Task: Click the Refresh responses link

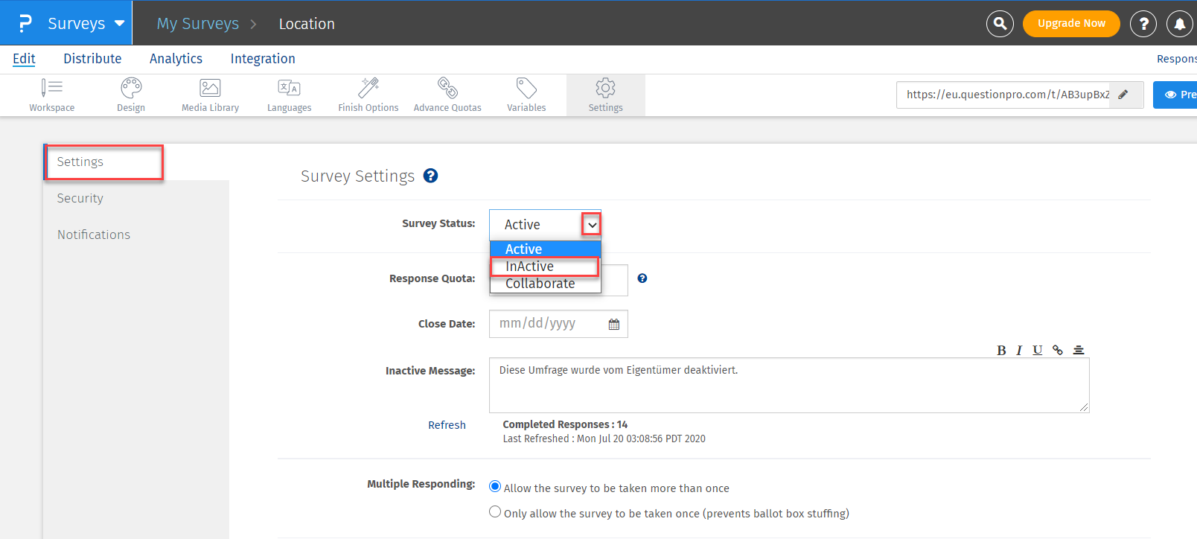Action: (447, 425)
